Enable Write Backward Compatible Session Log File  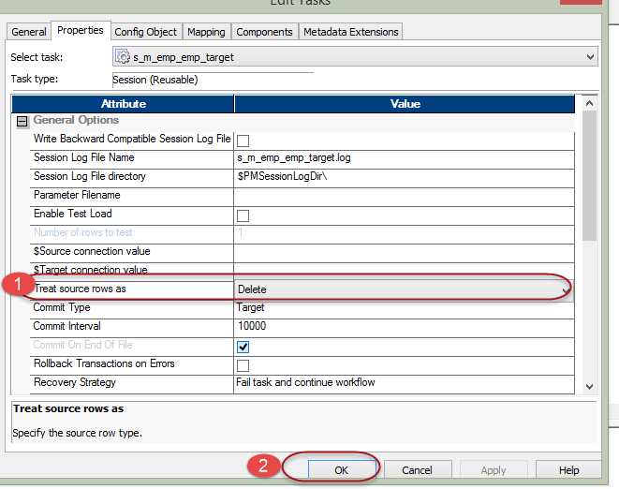point(243,141)
